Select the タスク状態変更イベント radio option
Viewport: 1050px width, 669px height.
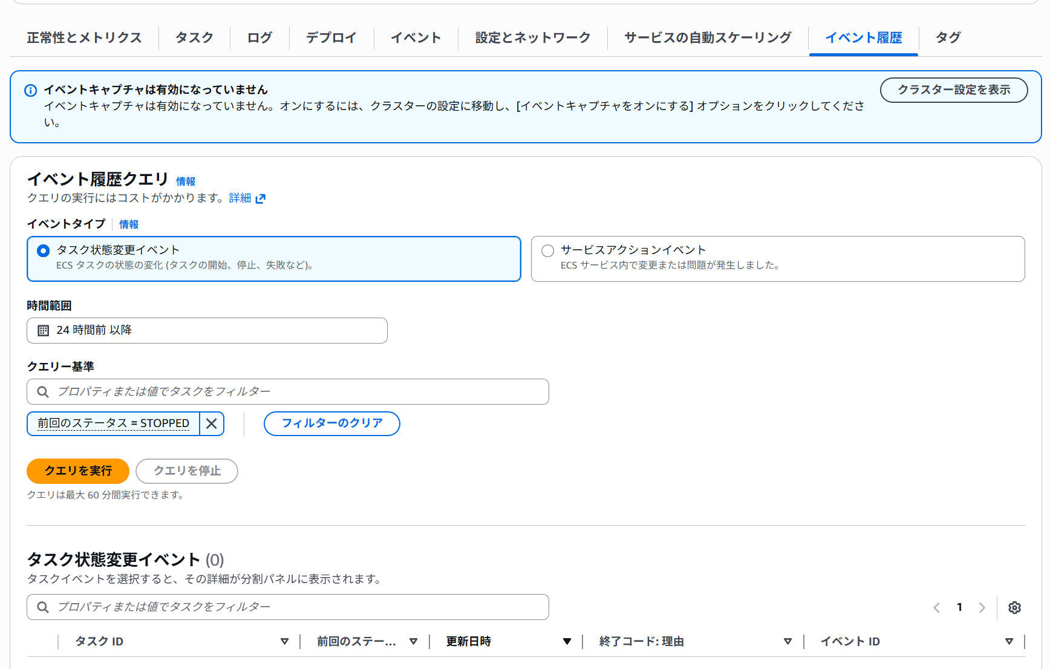coord(274,259)
